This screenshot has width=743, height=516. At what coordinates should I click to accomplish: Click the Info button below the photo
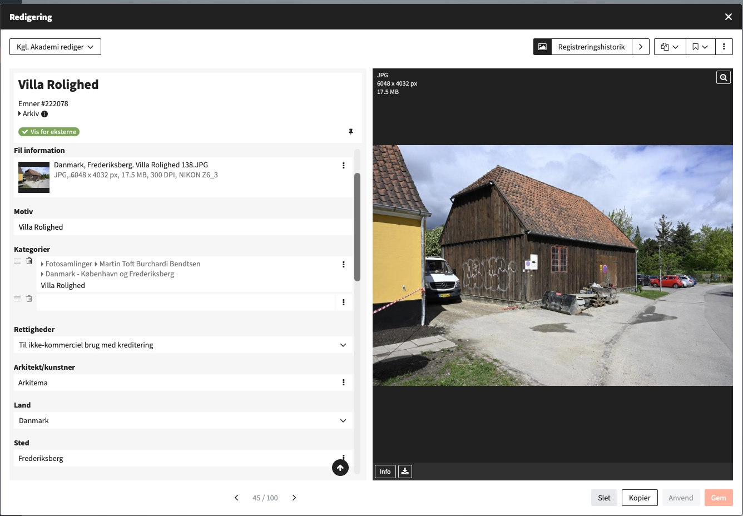[x=385, y=472]
